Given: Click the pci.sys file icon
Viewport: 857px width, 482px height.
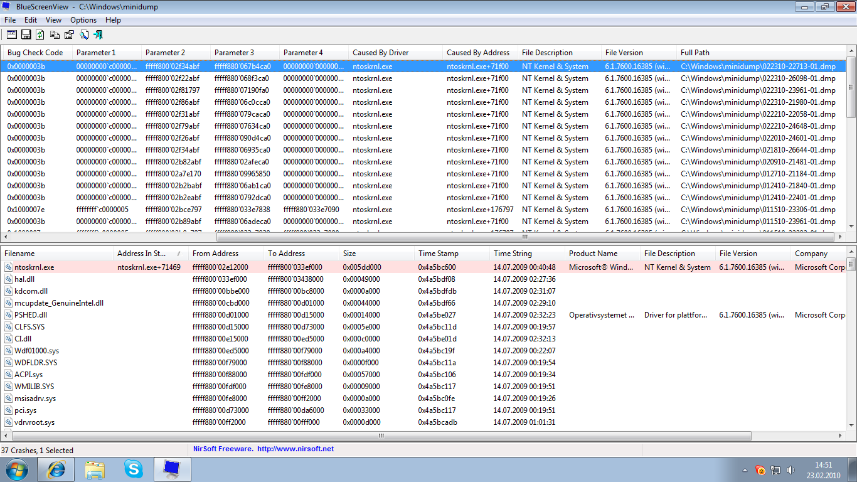Looking at the screenshot, I should pyautogui.click(x=9, y=410).
